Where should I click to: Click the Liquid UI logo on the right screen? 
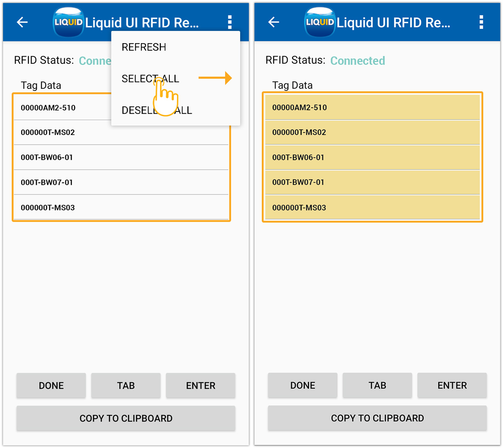(x=319, y=22)
